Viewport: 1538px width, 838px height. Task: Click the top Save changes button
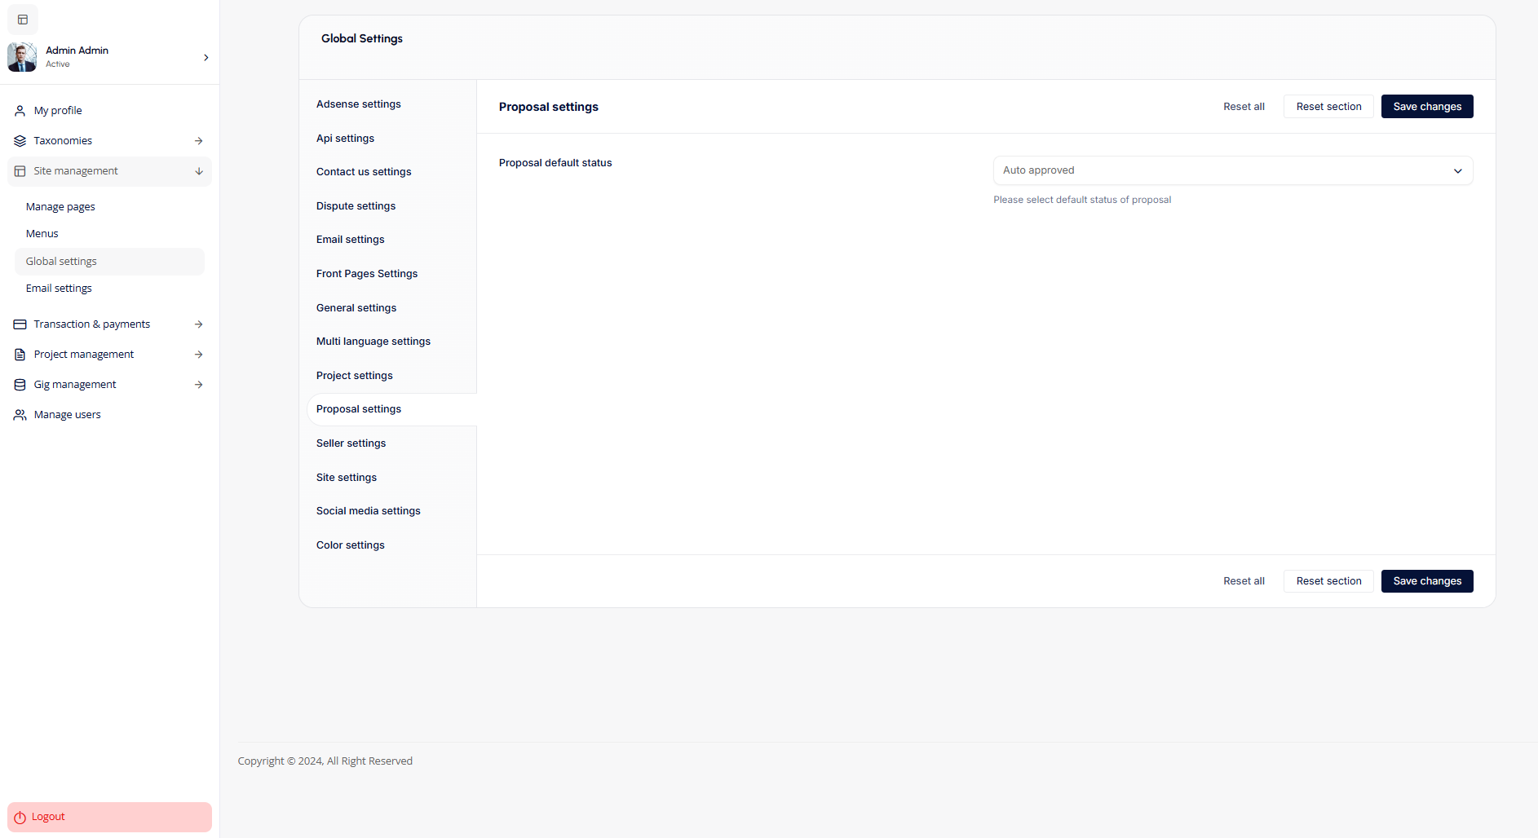[1426, 107]
